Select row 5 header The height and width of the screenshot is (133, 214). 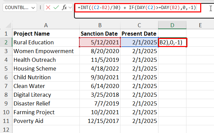[6, 69]
